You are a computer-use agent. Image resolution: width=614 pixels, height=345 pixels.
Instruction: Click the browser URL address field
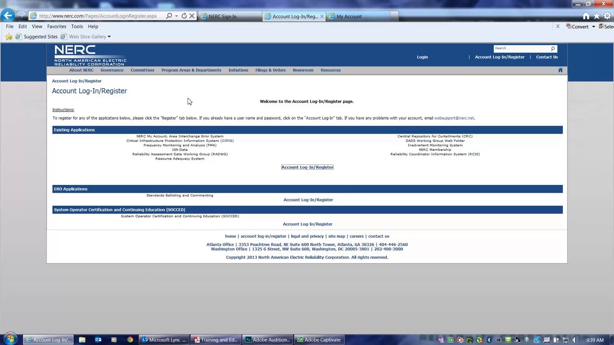tap(97, 16)
